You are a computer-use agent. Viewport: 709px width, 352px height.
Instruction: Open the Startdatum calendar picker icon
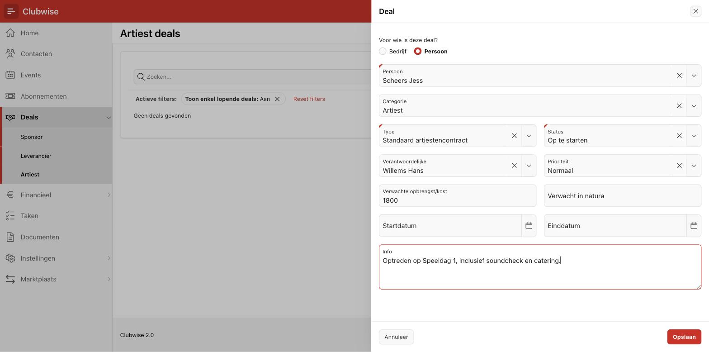pos(529,226)
